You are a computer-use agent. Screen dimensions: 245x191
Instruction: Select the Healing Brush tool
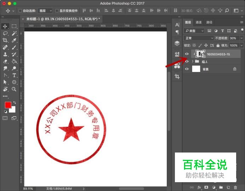pyautogui.click(x=5, y=47)
